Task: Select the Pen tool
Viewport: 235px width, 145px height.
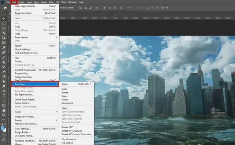Action: pos(4,91)
